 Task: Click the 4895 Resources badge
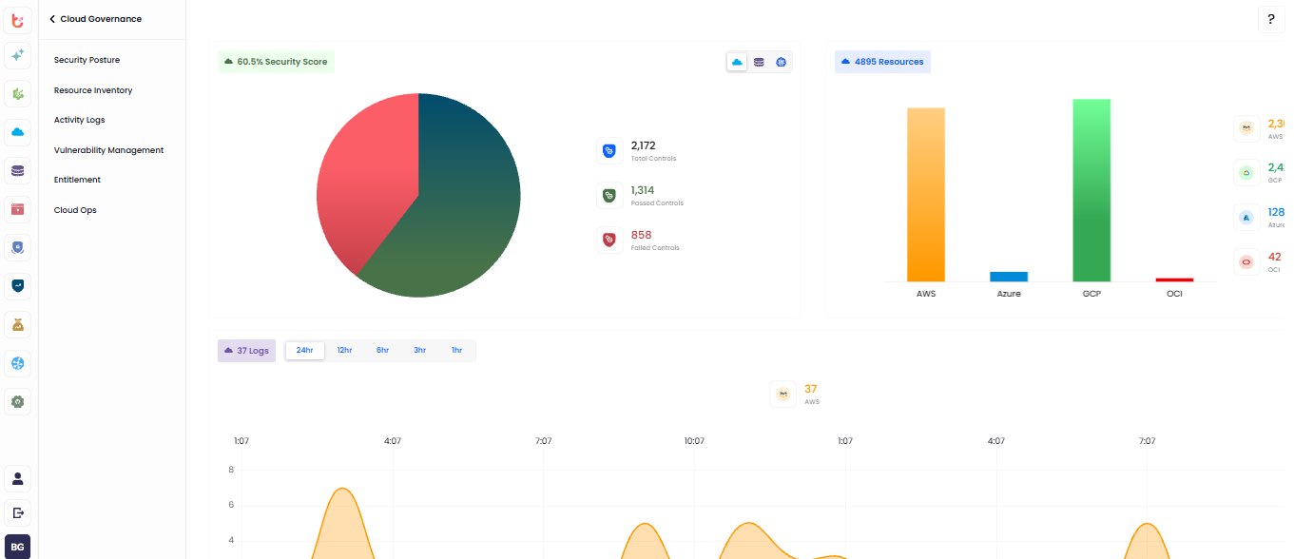882,62
